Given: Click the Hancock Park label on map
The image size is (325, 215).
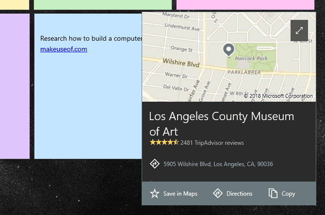Looking at the screenshot, I should pyautogui.click(x=251, y=59).
